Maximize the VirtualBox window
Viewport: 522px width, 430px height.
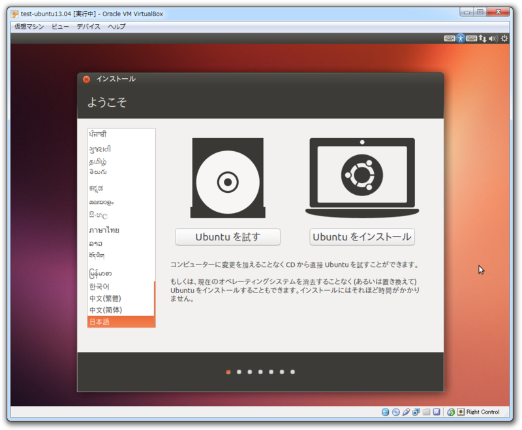point(480,12)
